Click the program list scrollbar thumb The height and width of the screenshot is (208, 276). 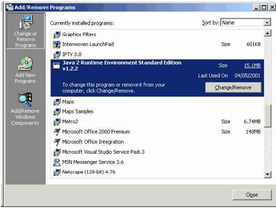click(x=267, y=116)
